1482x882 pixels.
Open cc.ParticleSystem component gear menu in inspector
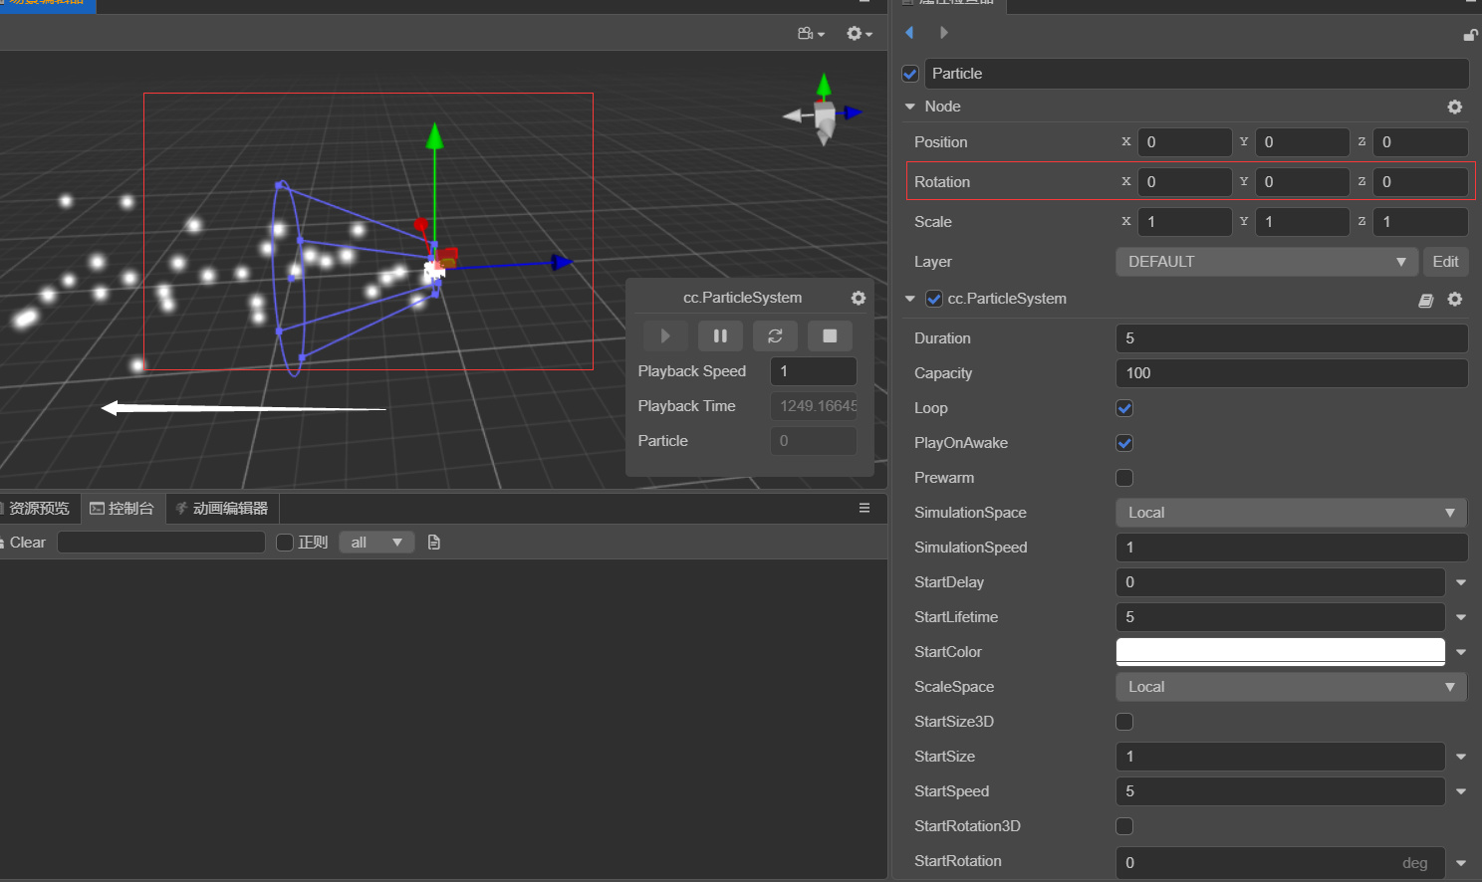[x=1455, y=299]
